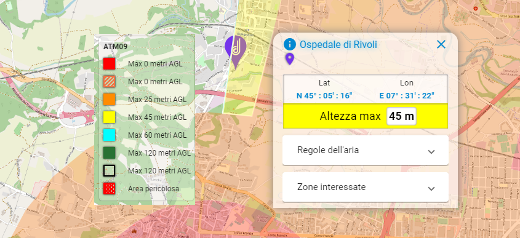Open the Ospedale di Rivoli title link

338,44
